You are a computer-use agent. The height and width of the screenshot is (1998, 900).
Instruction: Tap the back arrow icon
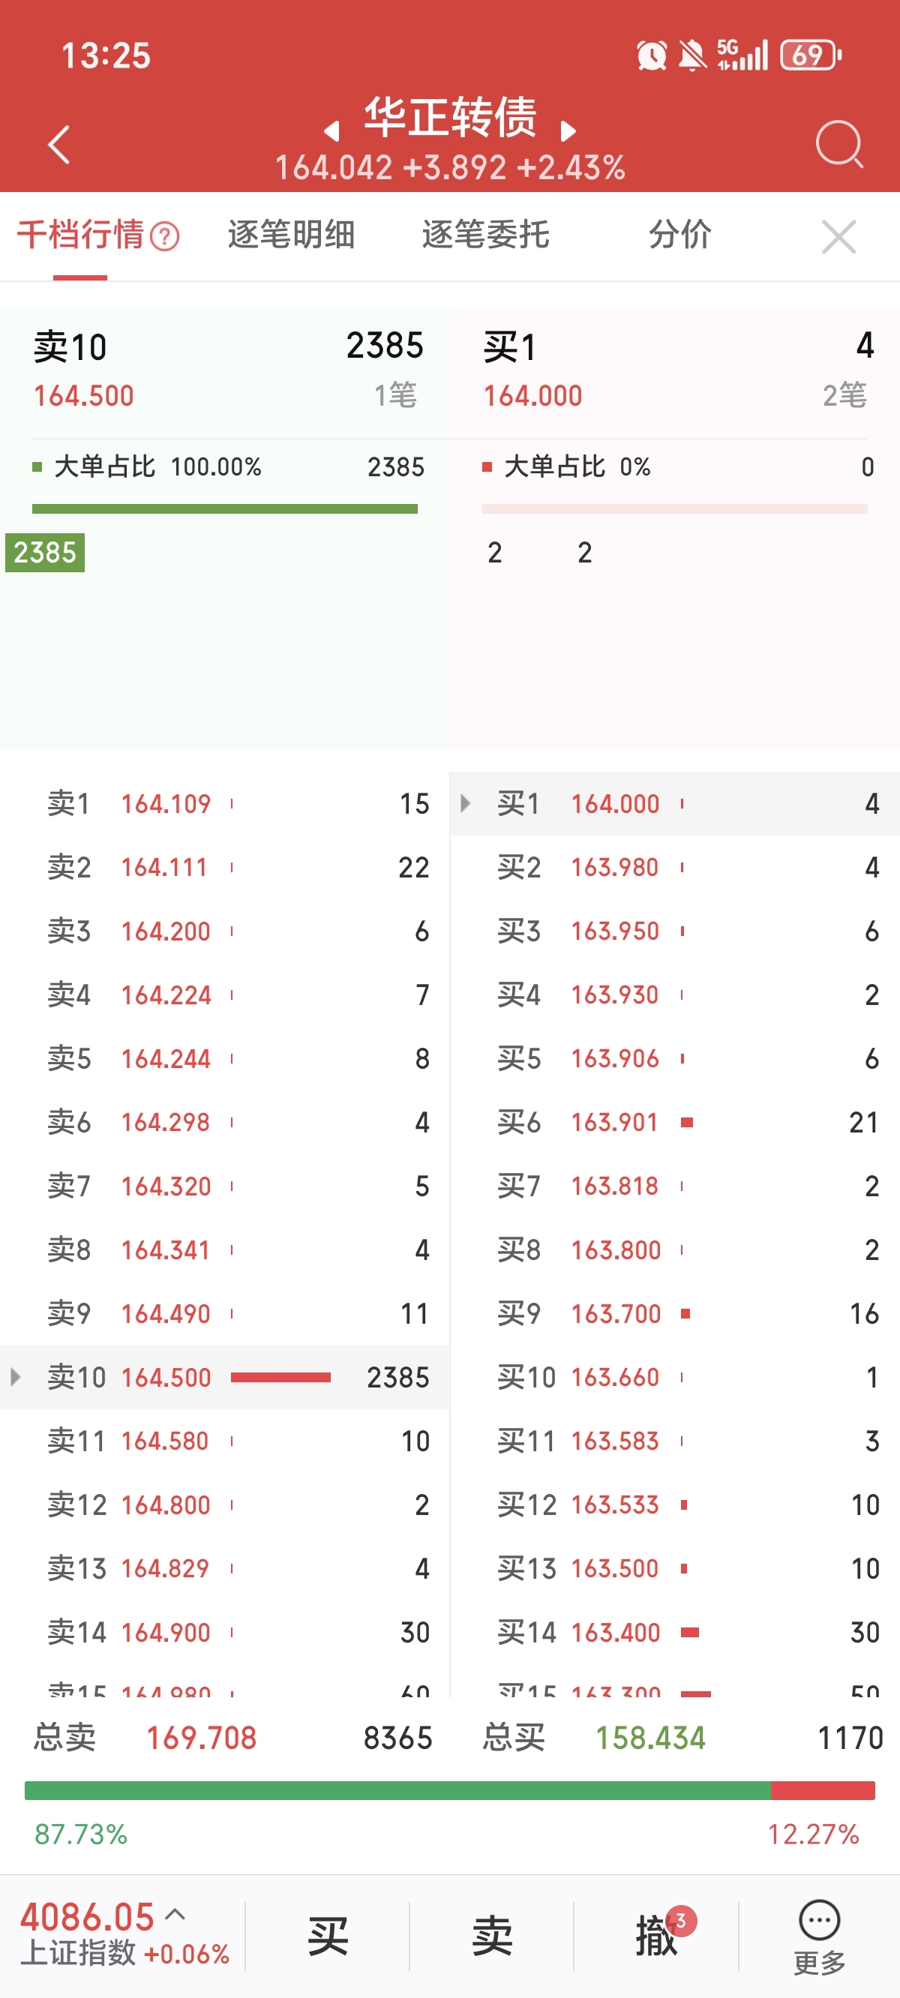click(59, 145)
